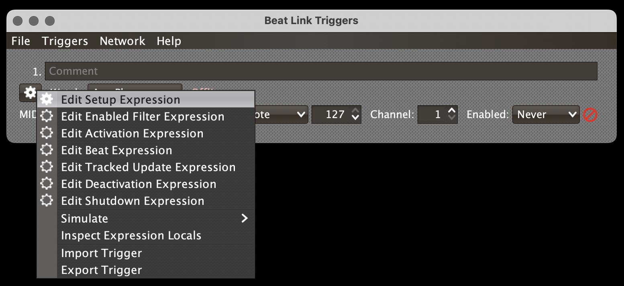This screenshot has width=624, height=286.
Task: Open the Triggers menu
Action: tap(65, 41)
